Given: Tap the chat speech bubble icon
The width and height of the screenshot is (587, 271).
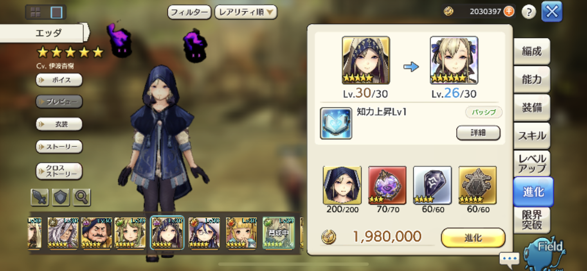Looking at the screenshot, I should (x=510, y=259).
